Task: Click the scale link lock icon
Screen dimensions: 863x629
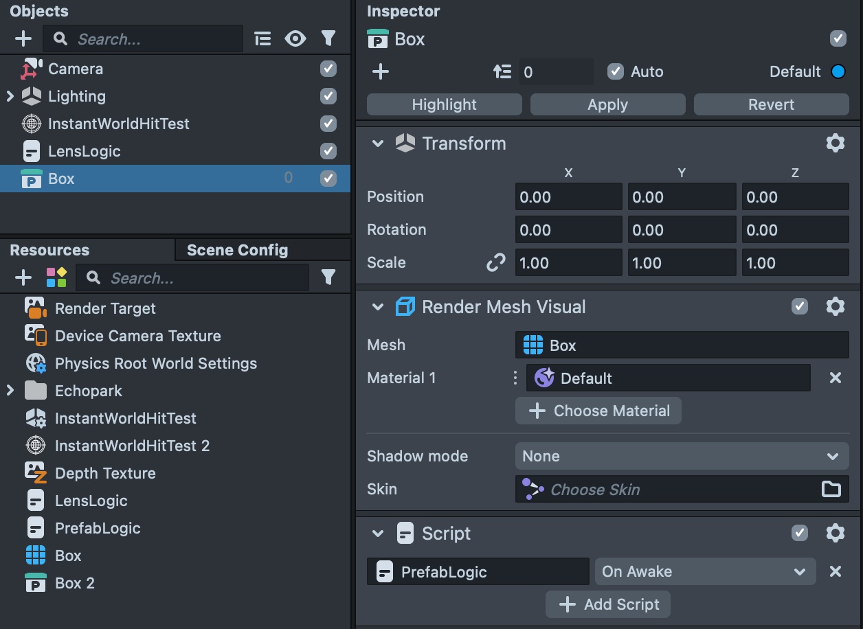Action: point(495,262)
